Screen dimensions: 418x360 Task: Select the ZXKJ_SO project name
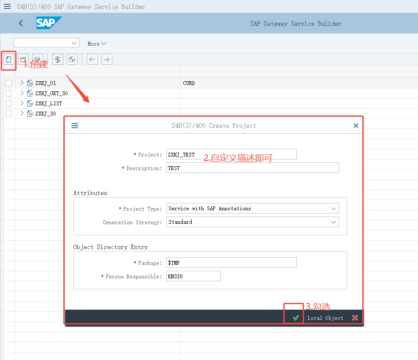pyautogui.click(x=46, y=114)
